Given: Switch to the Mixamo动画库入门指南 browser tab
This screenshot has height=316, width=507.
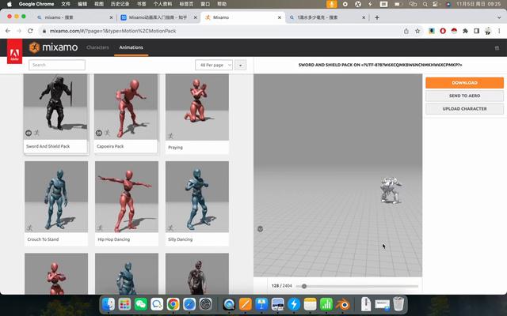Looking at the screenshot, I should 158,17.
